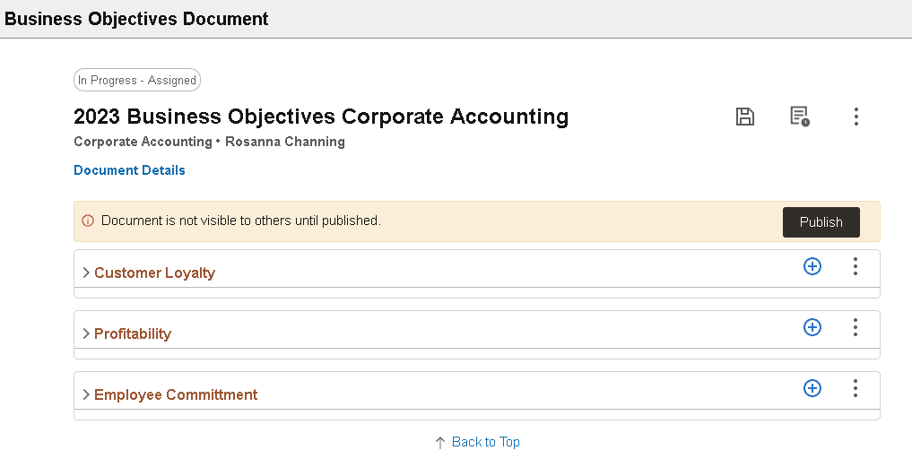The image size is (912, 459).
Task: Expand the Employee Committment section
Action: (86, 394)
